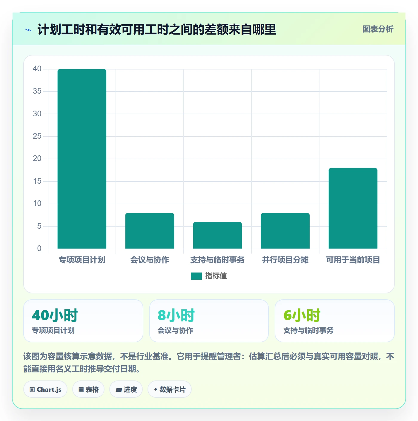Open the 8小时 stat card
This screenshot has width=418, height=421.
tap(209, 321)
